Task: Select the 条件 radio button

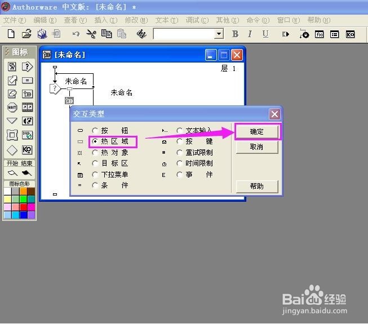Action: click(x=95, y=185)
